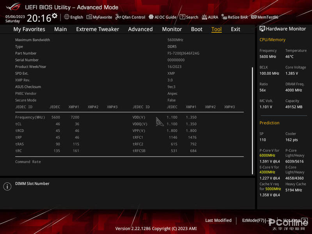312x234 pixels.
Task: Click Part Number value F5-7200J3646F24G
Action: coord(183,53)
